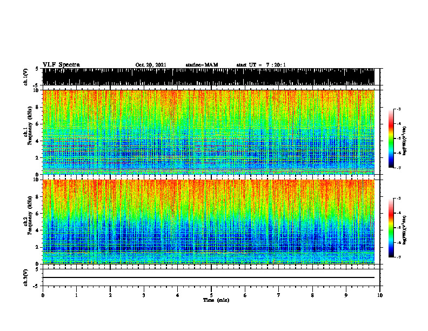Click the flat ch.3 voltage trace line
This screenshot has width=428, height=331.
click(209, 277)
